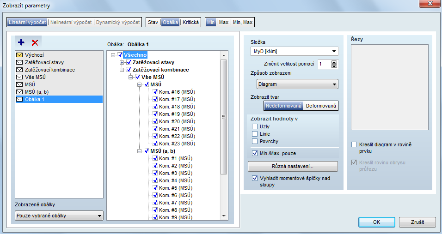
Task: Select Kom. #5 (MSÚ) in the tree
Action: 176,188
